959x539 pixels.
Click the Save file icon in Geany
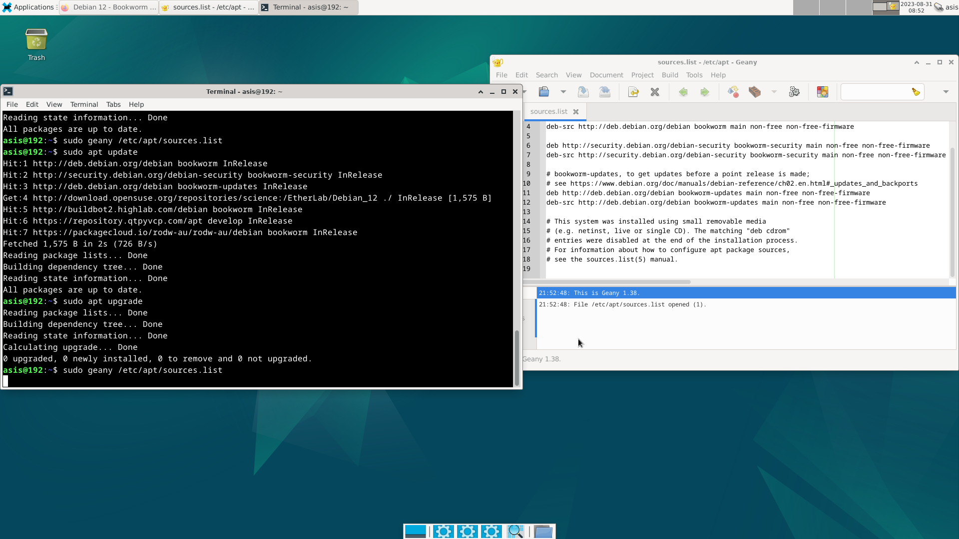[x=583, y=92]
